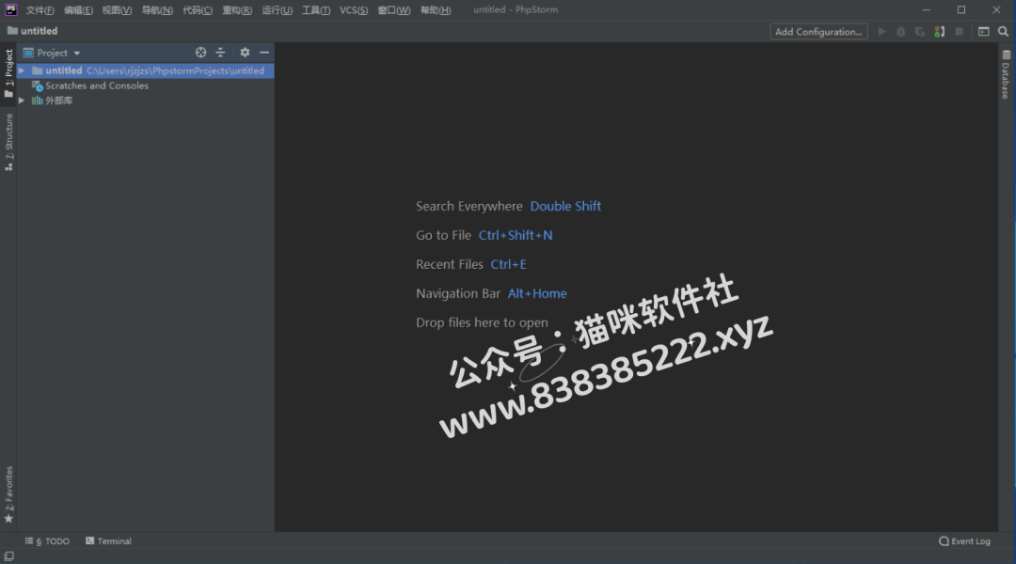Open the Terminal tool window

[x=108, y=541]
